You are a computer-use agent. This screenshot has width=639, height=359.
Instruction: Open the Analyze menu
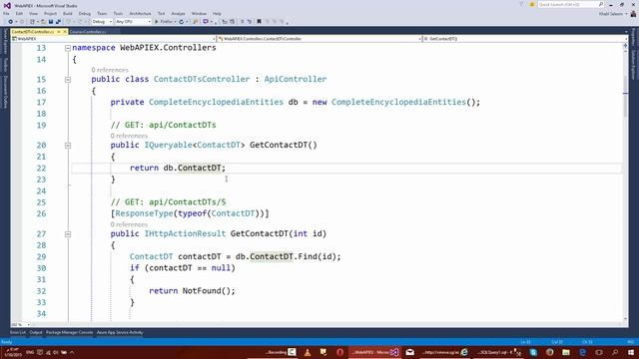[x=178, y=13]
